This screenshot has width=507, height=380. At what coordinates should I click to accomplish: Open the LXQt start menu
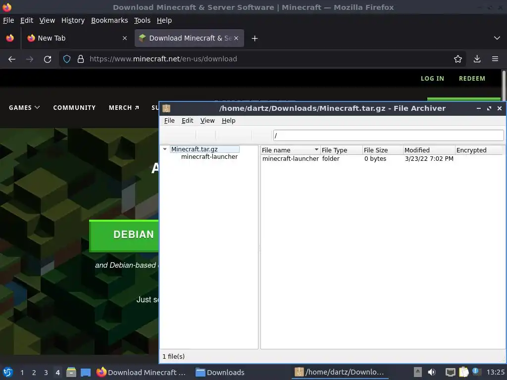8,372
